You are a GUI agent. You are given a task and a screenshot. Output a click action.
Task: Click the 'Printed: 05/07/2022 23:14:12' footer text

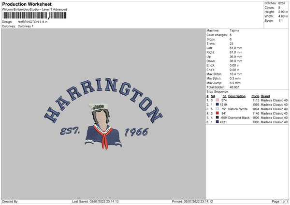pyautogui.click(x=192, y=201)
